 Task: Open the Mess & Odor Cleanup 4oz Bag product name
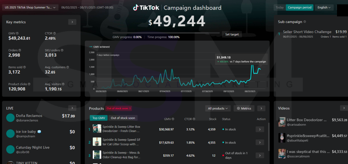point(122,155)
